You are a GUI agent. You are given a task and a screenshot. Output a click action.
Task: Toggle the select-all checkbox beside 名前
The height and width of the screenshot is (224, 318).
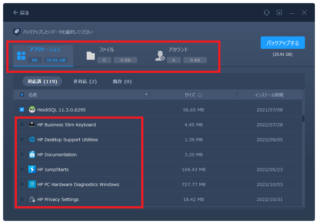(22, 95)
